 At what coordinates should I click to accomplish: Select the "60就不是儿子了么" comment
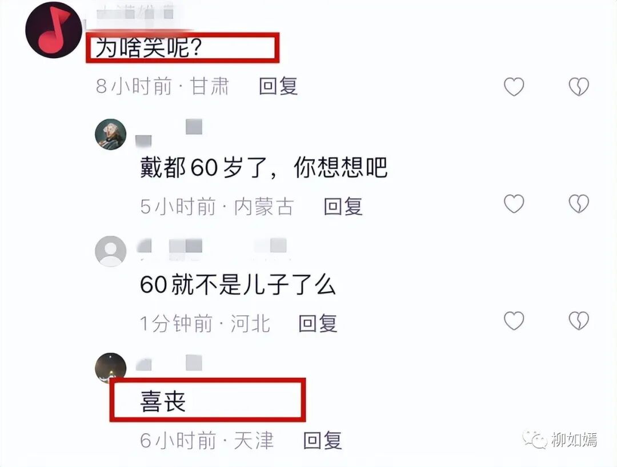tap(238, 285)
